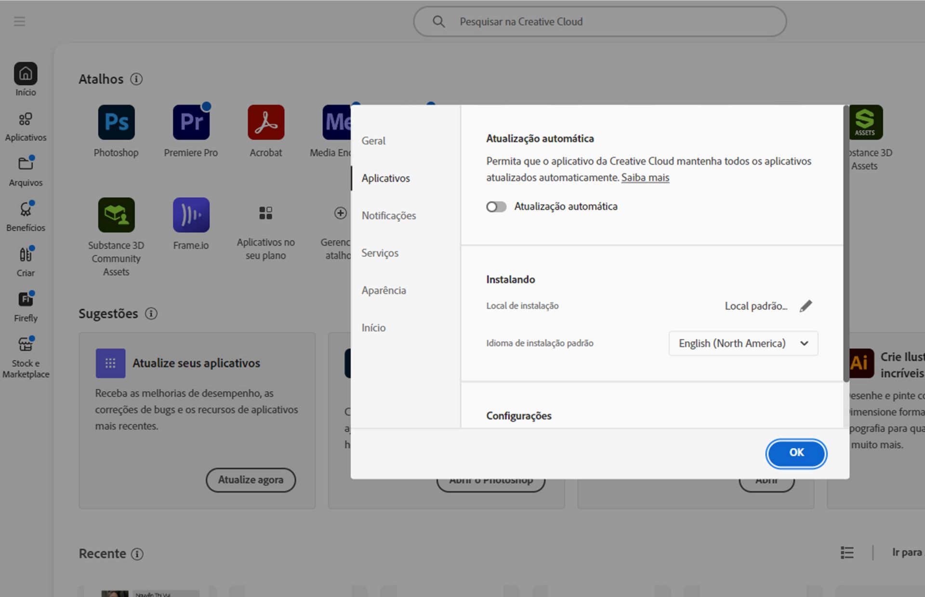The image size is (925, 597).
Task: Launch the Acrobat shortcut icon
Action: [x=266, y=122]
